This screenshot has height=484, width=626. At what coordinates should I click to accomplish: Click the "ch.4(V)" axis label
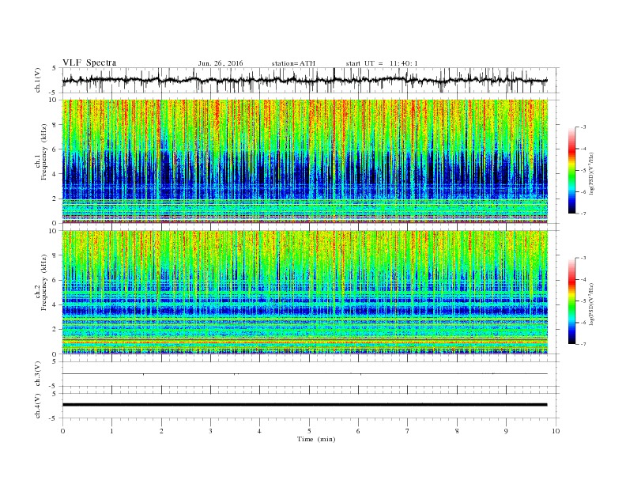pyautogui.click(x=38, y=406)
